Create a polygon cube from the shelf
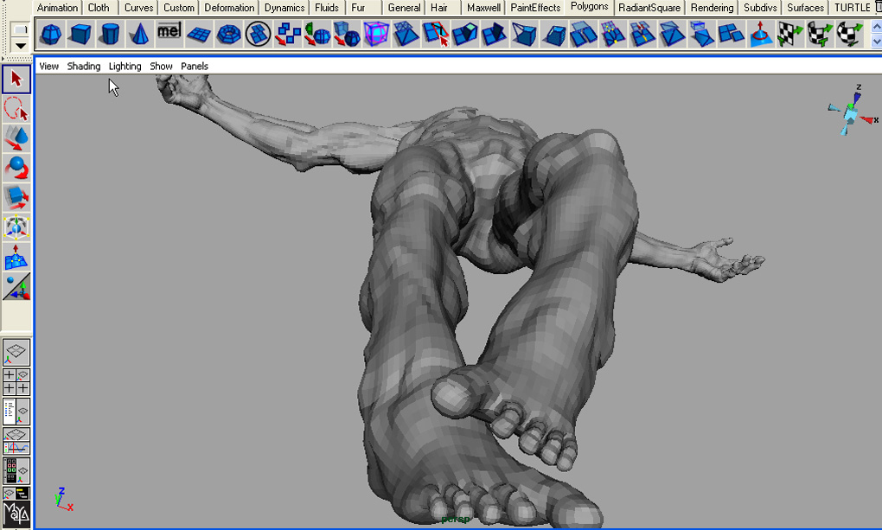This screenshot has width=882, height=530. 80,34
